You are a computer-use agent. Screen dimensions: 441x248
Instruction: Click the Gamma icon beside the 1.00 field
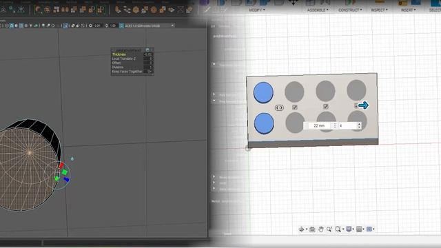(106, 25)
